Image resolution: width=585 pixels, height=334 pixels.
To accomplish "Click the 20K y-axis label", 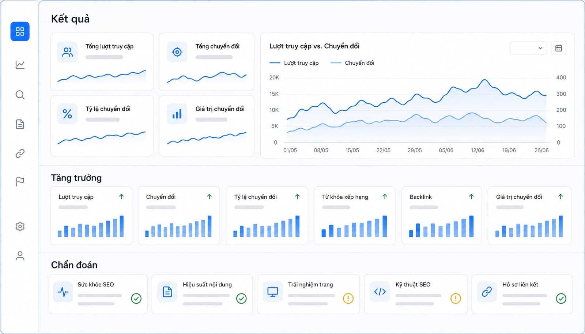I will [x=274, y=77].
